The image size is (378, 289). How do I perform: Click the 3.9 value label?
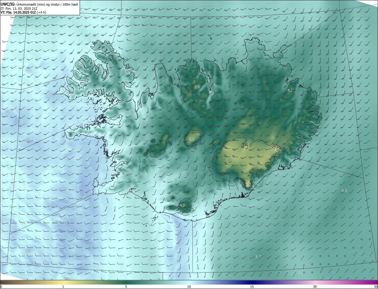[x=197, y=87]
